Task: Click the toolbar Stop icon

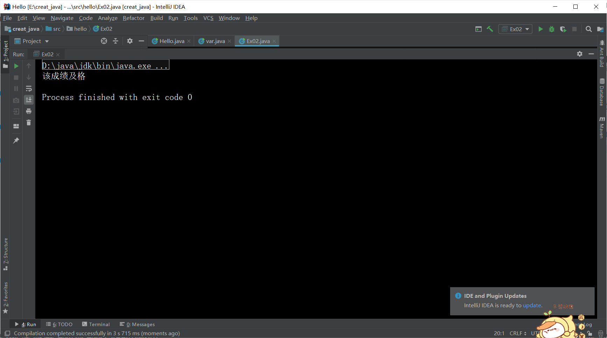Action: click(x=574, y=29)
